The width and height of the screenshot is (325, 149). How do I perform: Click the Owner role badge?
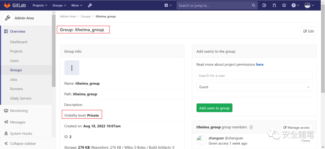tap(306, 141)
